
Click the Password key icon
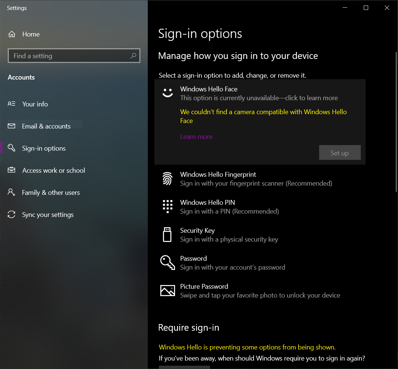[x=168, y=263]
